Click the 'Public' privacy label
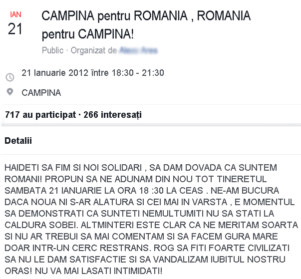This screenshot has width=301, height=279. click(x=52, y=50)
